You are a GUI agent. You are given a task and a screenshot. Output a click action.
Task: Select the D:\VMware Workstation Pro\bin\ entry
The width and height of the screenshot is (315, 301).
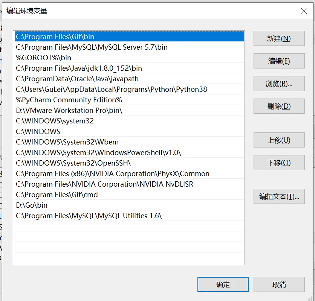click(x=130, y=110)
